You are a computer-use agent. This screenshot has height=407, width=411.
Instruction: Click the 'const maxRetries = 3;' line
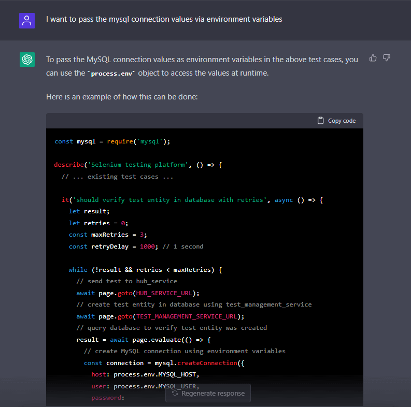(x=108, y=235)
